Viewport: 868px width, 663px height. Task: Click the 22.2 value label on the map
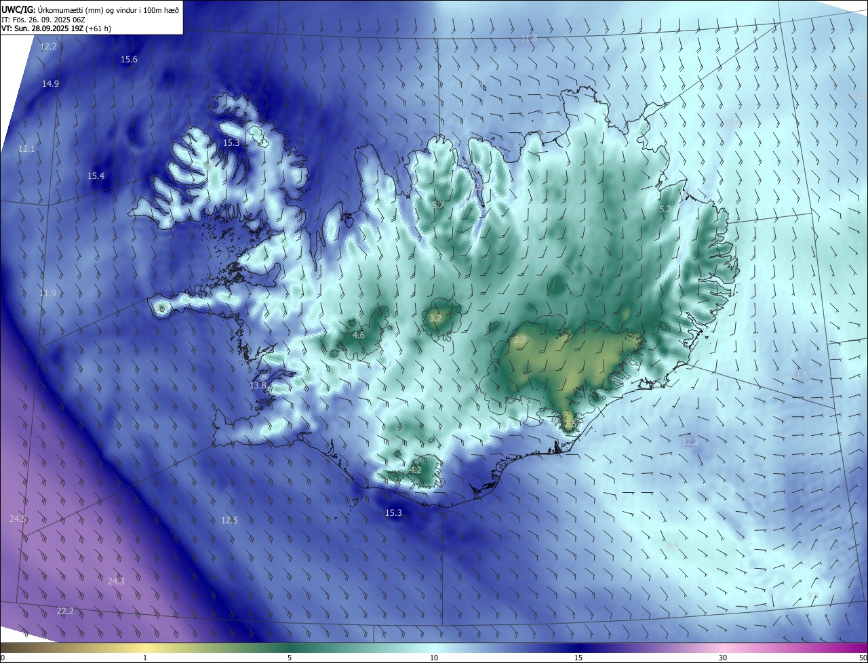tap(65, 611)
